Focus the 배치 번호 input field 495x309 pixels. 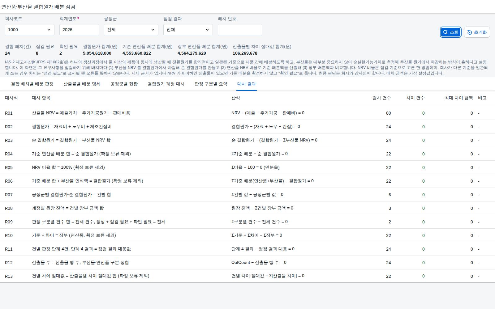[240, 30]
